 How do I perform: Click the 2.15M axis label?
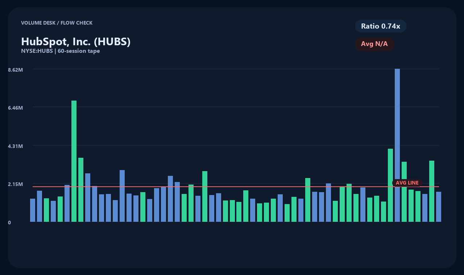(16, 184)
